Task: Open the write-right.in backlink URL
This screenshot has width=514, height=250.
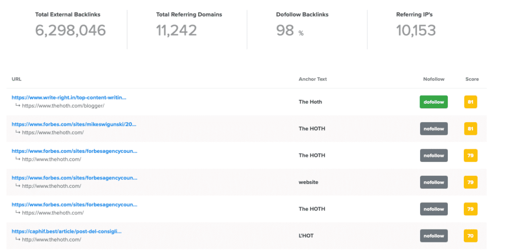Action: tap(69, 97)
